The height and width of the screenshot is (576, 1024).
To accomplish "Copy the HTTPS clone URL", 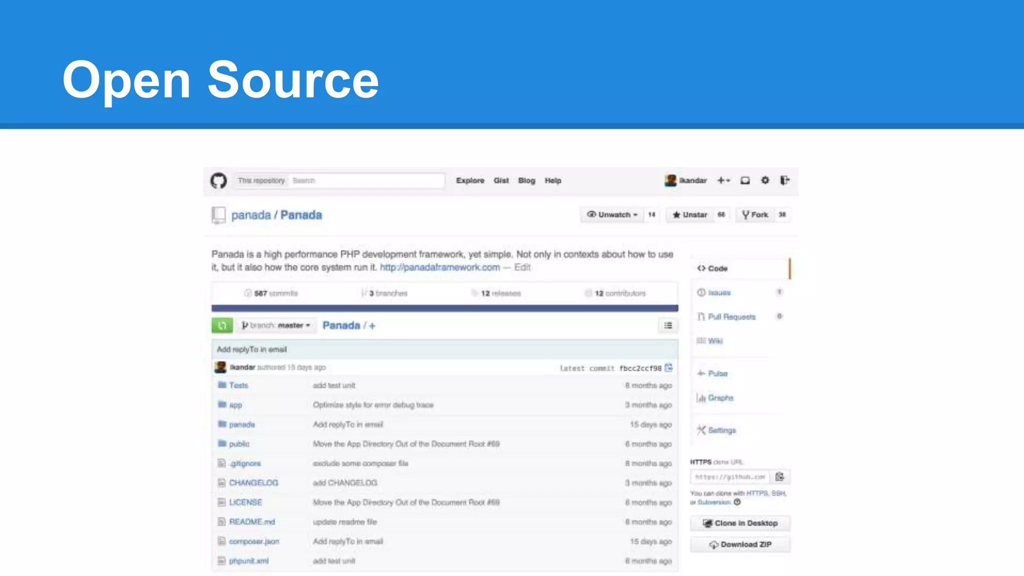I will 780,477.
